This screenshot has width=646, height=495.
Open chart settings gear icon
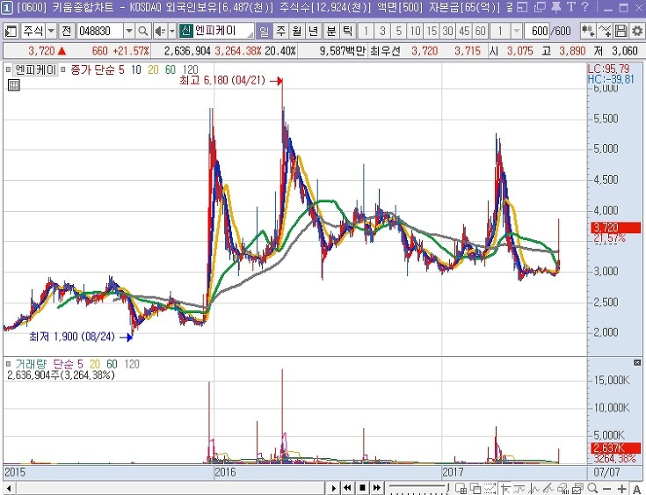click(637, 31)
